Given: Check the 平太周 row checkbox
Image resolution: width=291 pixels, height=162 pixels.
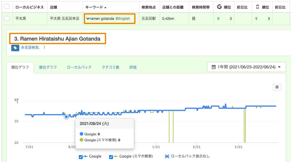Looking at the screenshot, I should pos(7,18).
